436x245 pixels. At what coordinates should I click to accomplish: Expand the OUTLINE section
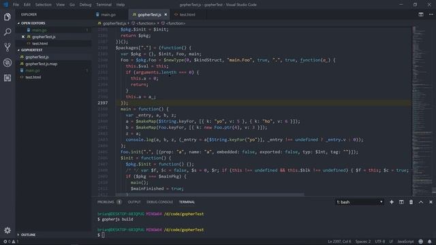[27, 235]
